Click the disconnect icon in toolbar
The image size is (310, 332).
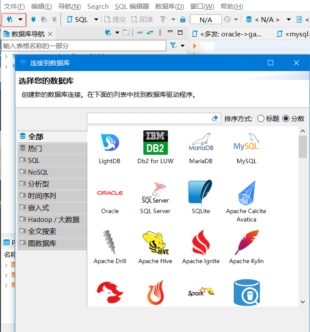click(54, 19)
